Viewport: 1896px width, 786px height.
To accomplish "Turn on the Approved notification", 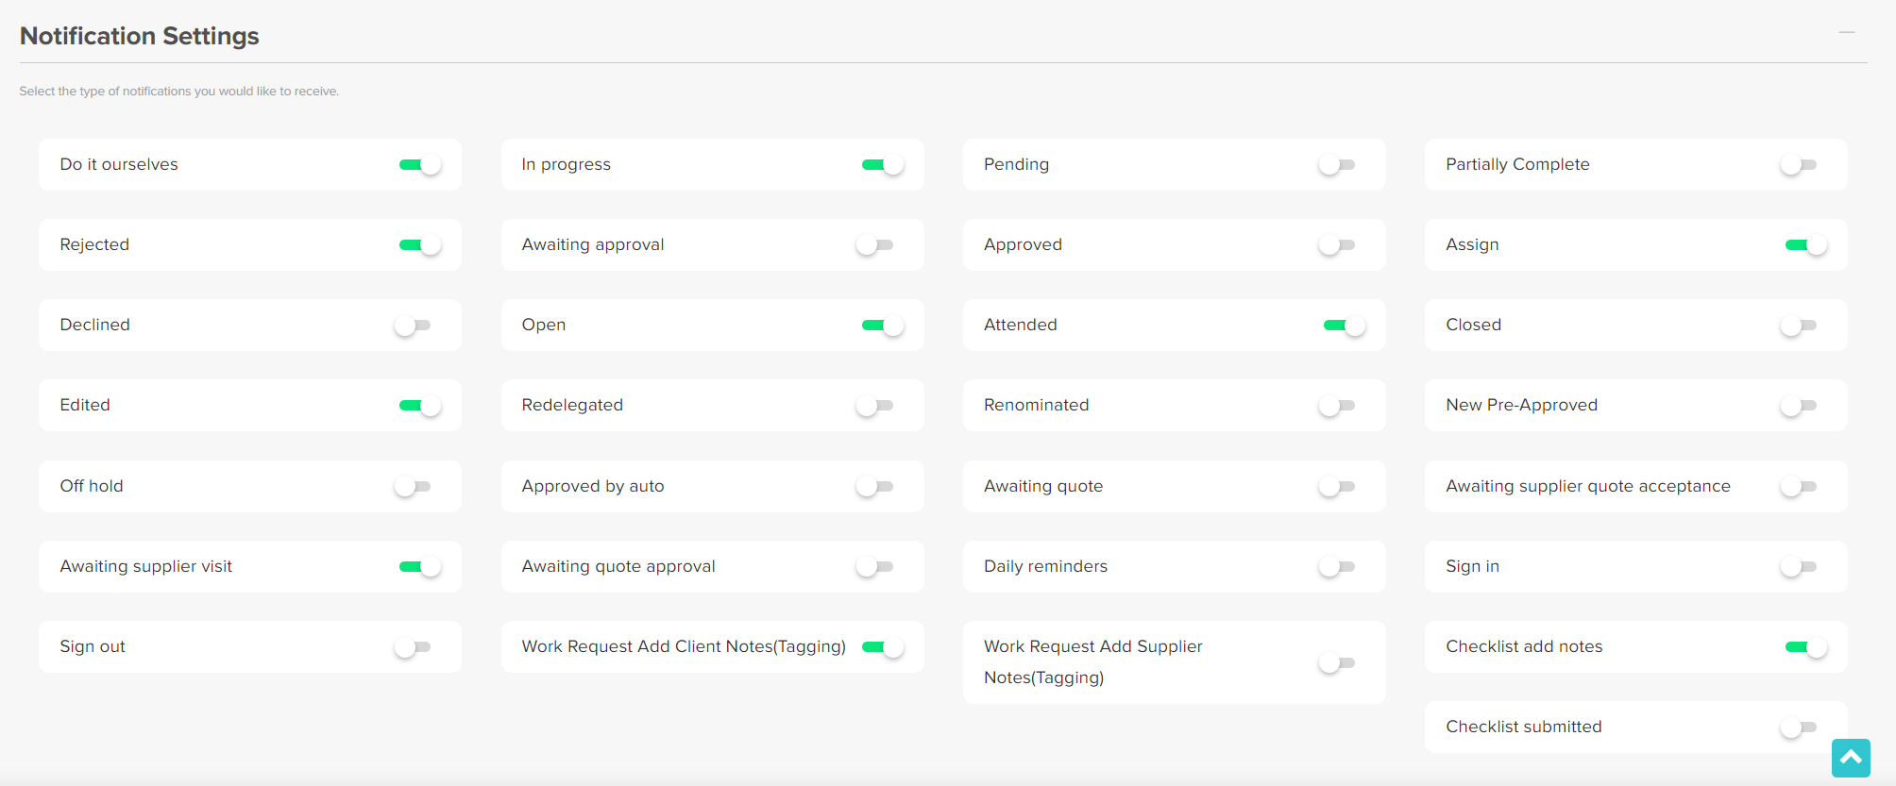I will 1337,245.
